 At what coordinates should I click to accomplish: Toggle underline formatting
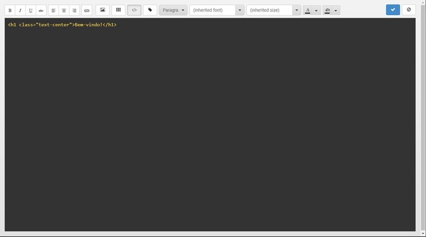pyautogui.click(x=31, y=10)
